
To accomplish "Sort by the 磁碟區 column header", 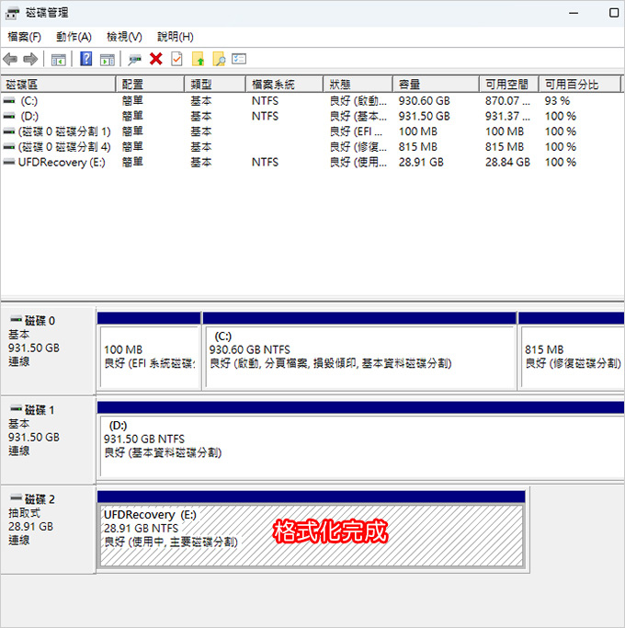I will (59, 85).
